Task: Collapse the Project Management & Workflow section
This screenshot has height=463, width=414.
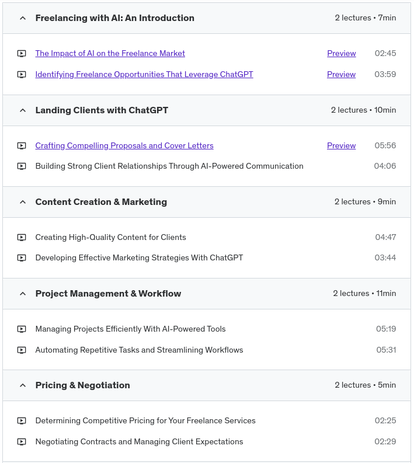Action: coord(23,294)
